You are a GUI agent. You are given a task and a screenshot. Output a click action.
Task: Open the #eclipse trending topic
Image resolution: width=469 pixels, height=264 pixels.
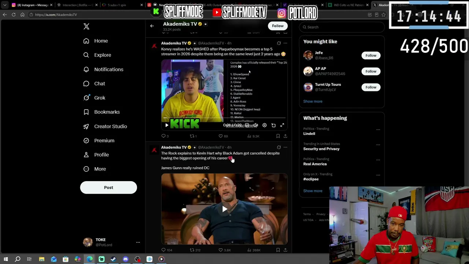pyautogui.click(x=311, y=179)
